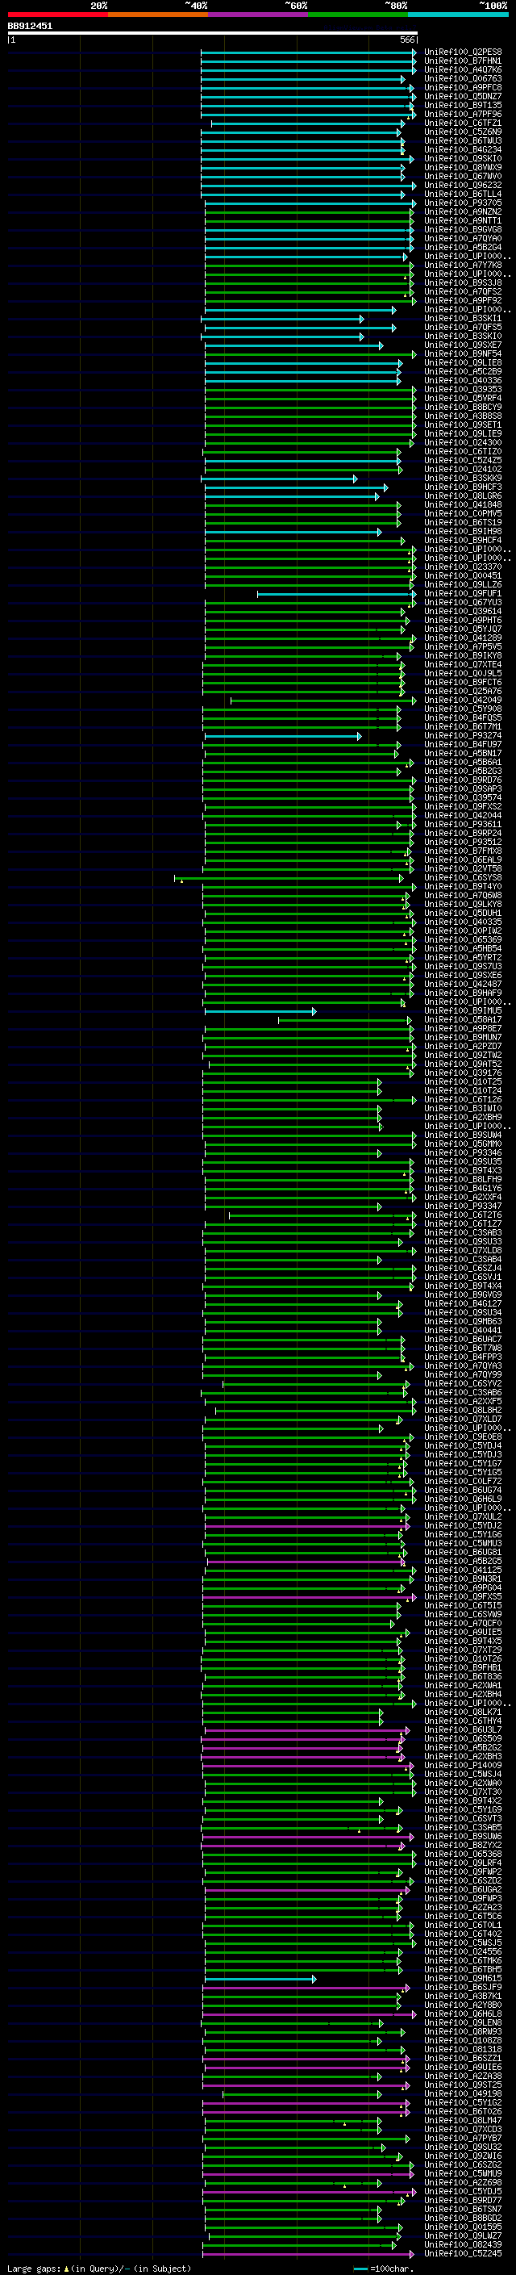This screenshot has width=516, height=2275.
Task: Select hit label UniRef100_A7Y7K8
Action: 463,265
